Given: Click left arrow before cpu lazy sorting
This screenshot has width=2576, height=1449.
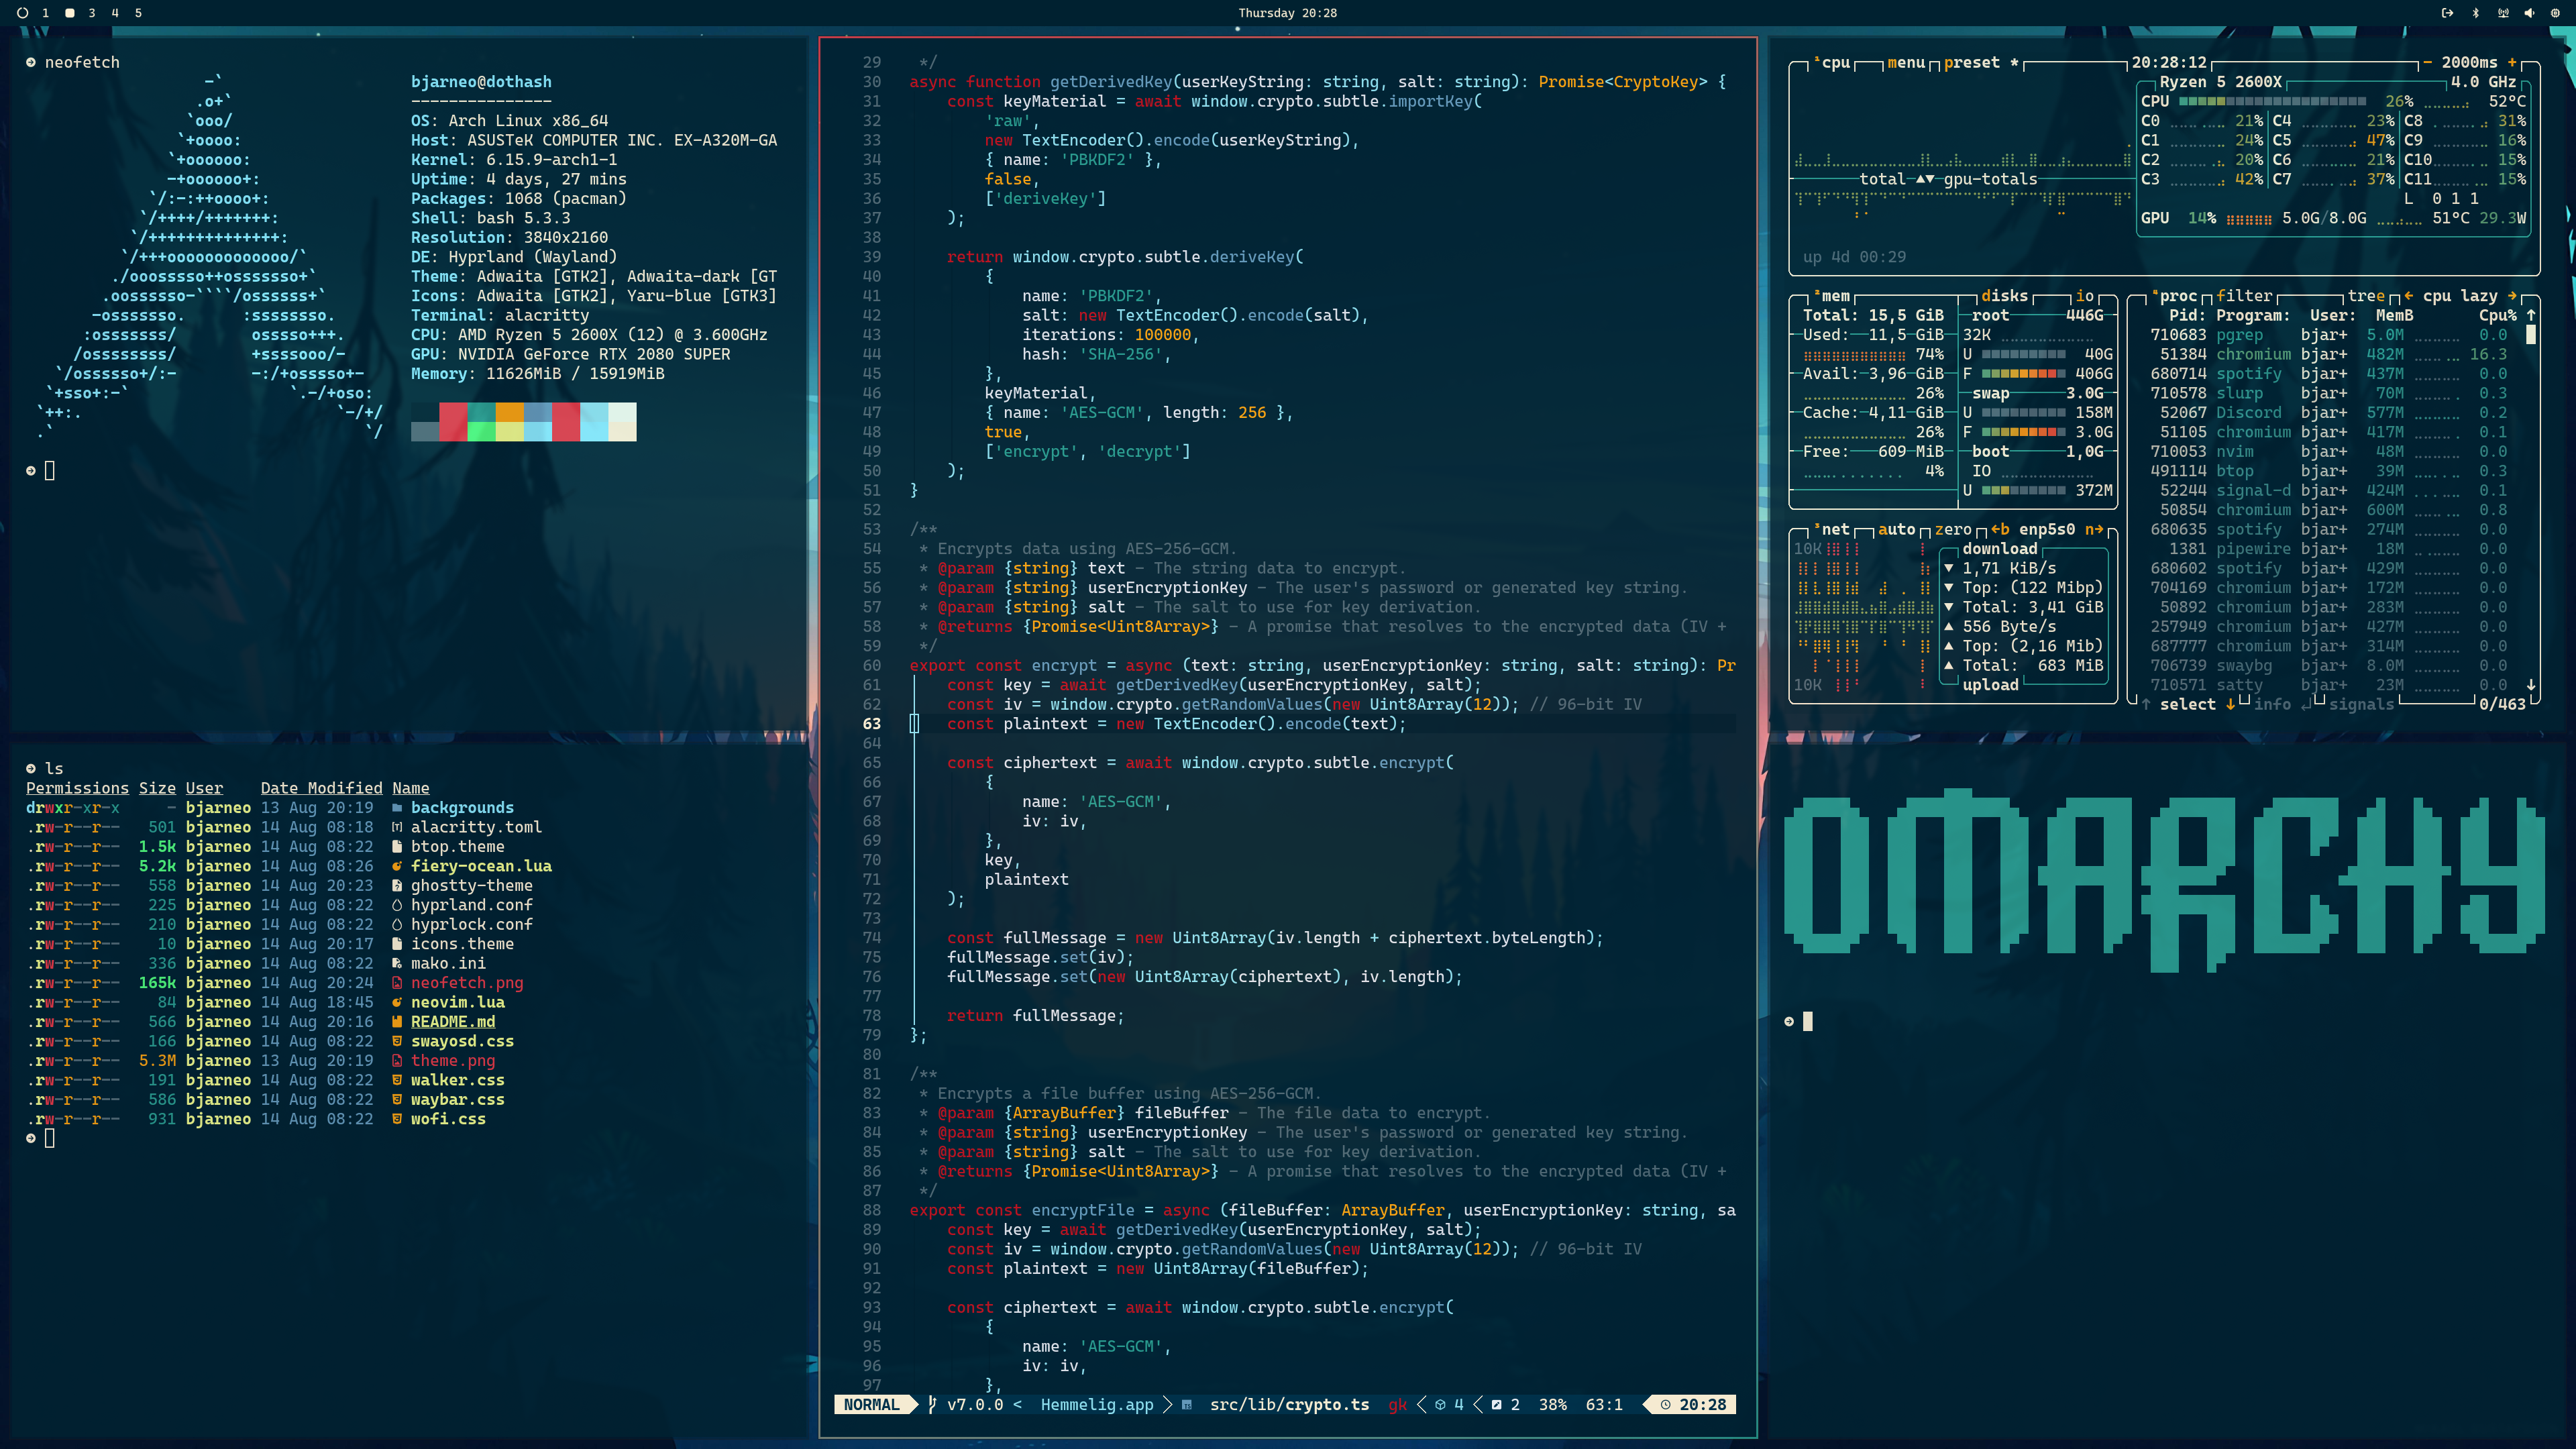Looking at the screenshot, I should pyautogui.click(x=2409, y=296).
